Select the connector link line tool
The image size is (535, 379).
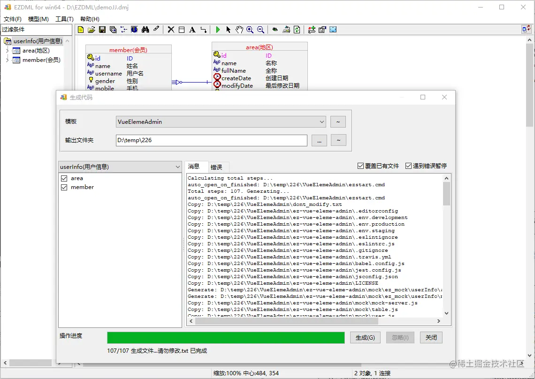tap(203, 30)
